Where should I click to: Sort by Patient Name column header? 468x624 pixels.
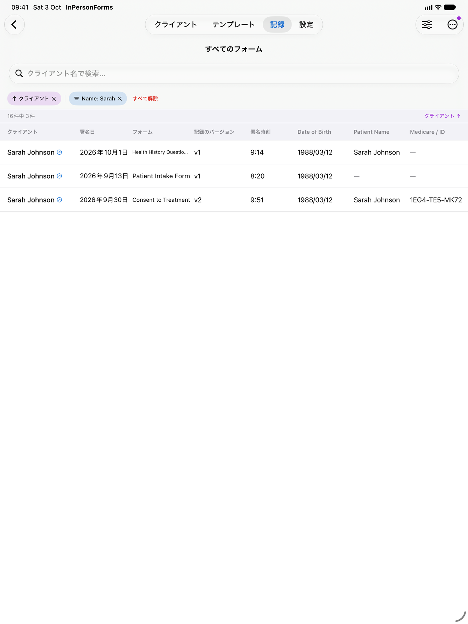coord(372,132)
